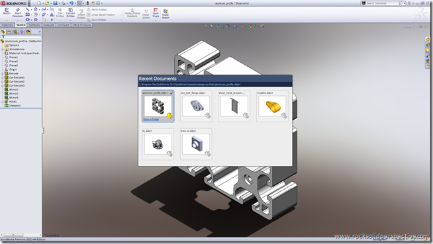Open the sheet_metal_bracket thumbnail
This screenshot has height=244, width=433.
coord(234,106)
